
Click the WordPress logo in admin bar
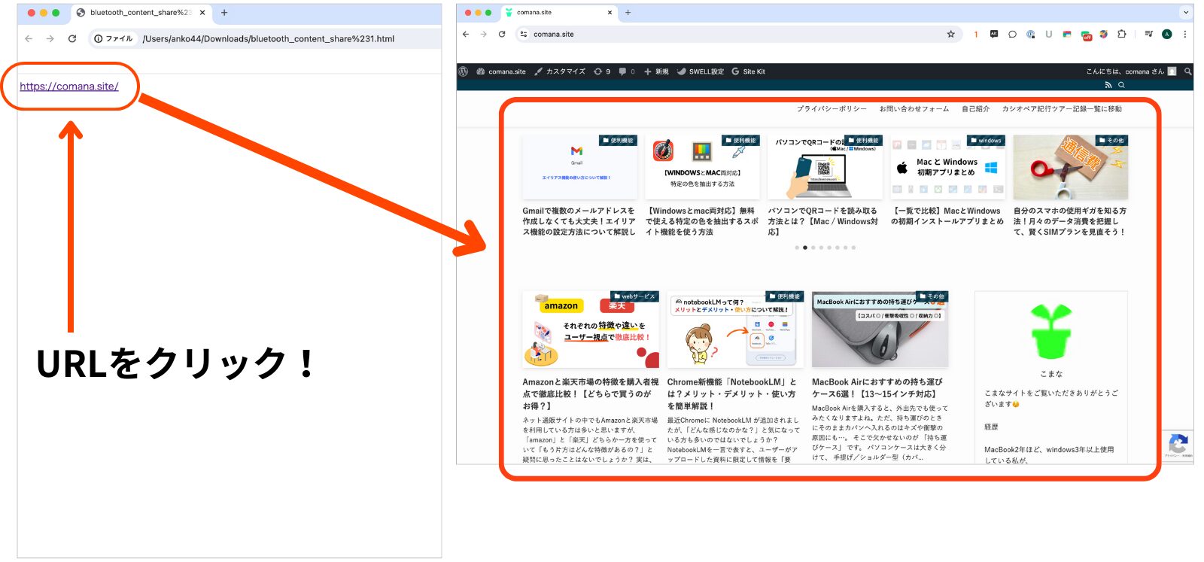tap(464, 71)
